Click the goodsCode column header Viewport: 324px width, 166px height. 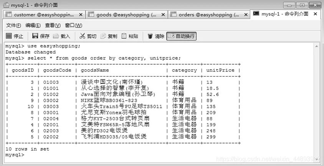57,70
